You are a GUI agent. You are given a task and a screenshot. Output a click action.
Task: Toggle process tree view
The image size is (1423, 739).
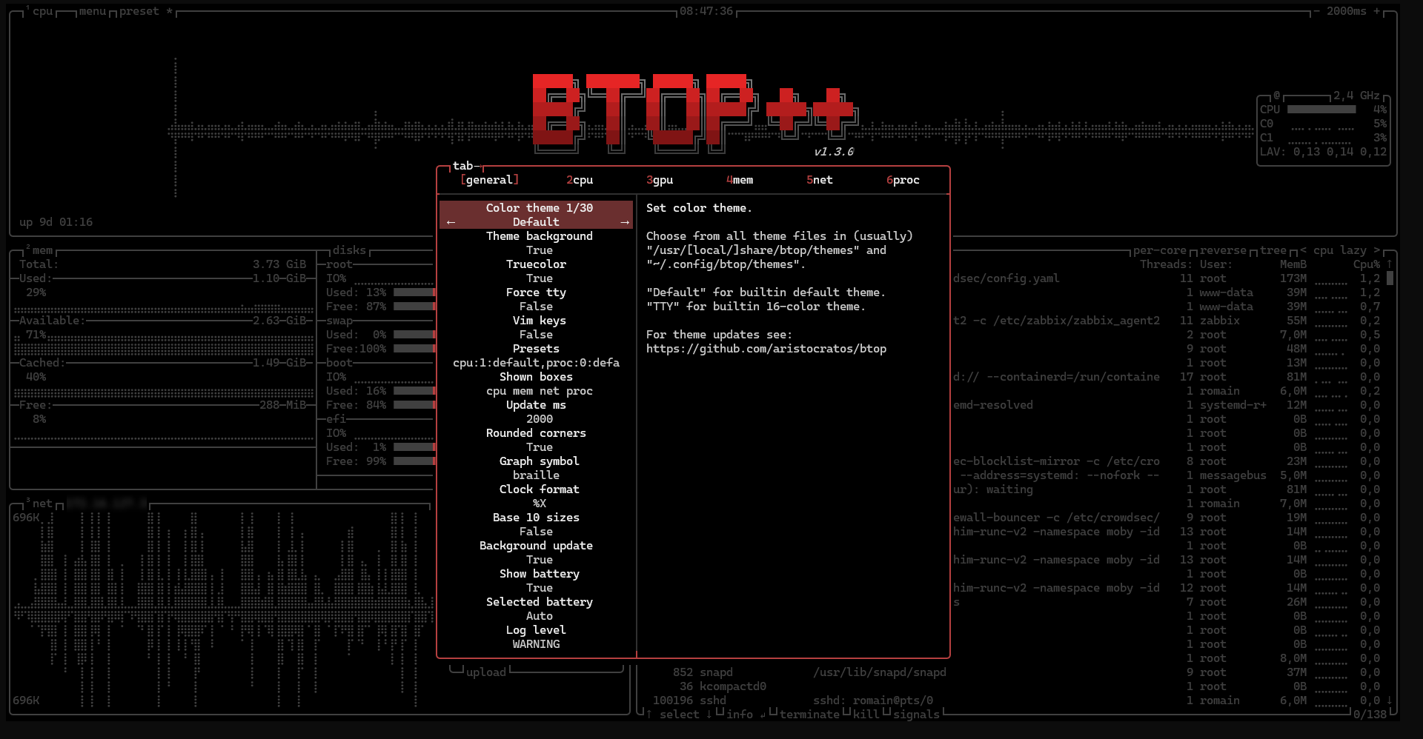tap(1273, 250)
